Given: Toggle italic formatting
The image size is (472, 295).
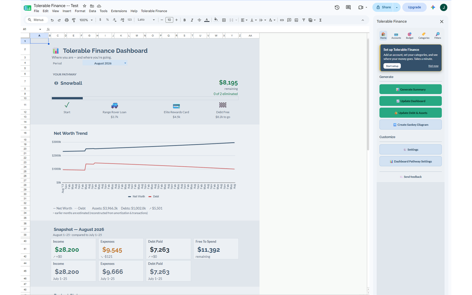Looking at the screenshot, I should coord(192,20).
